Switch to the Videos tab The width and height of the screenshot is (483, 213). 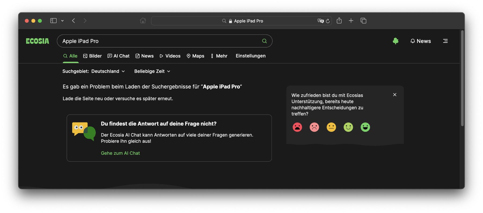tap(170, 56)
